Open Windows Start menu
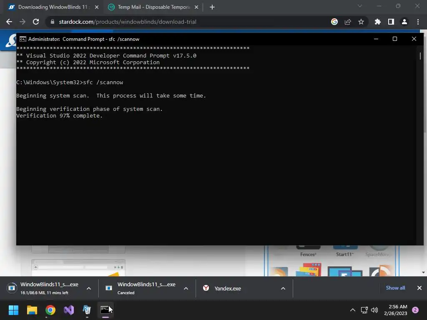 [x=13, y=310]
